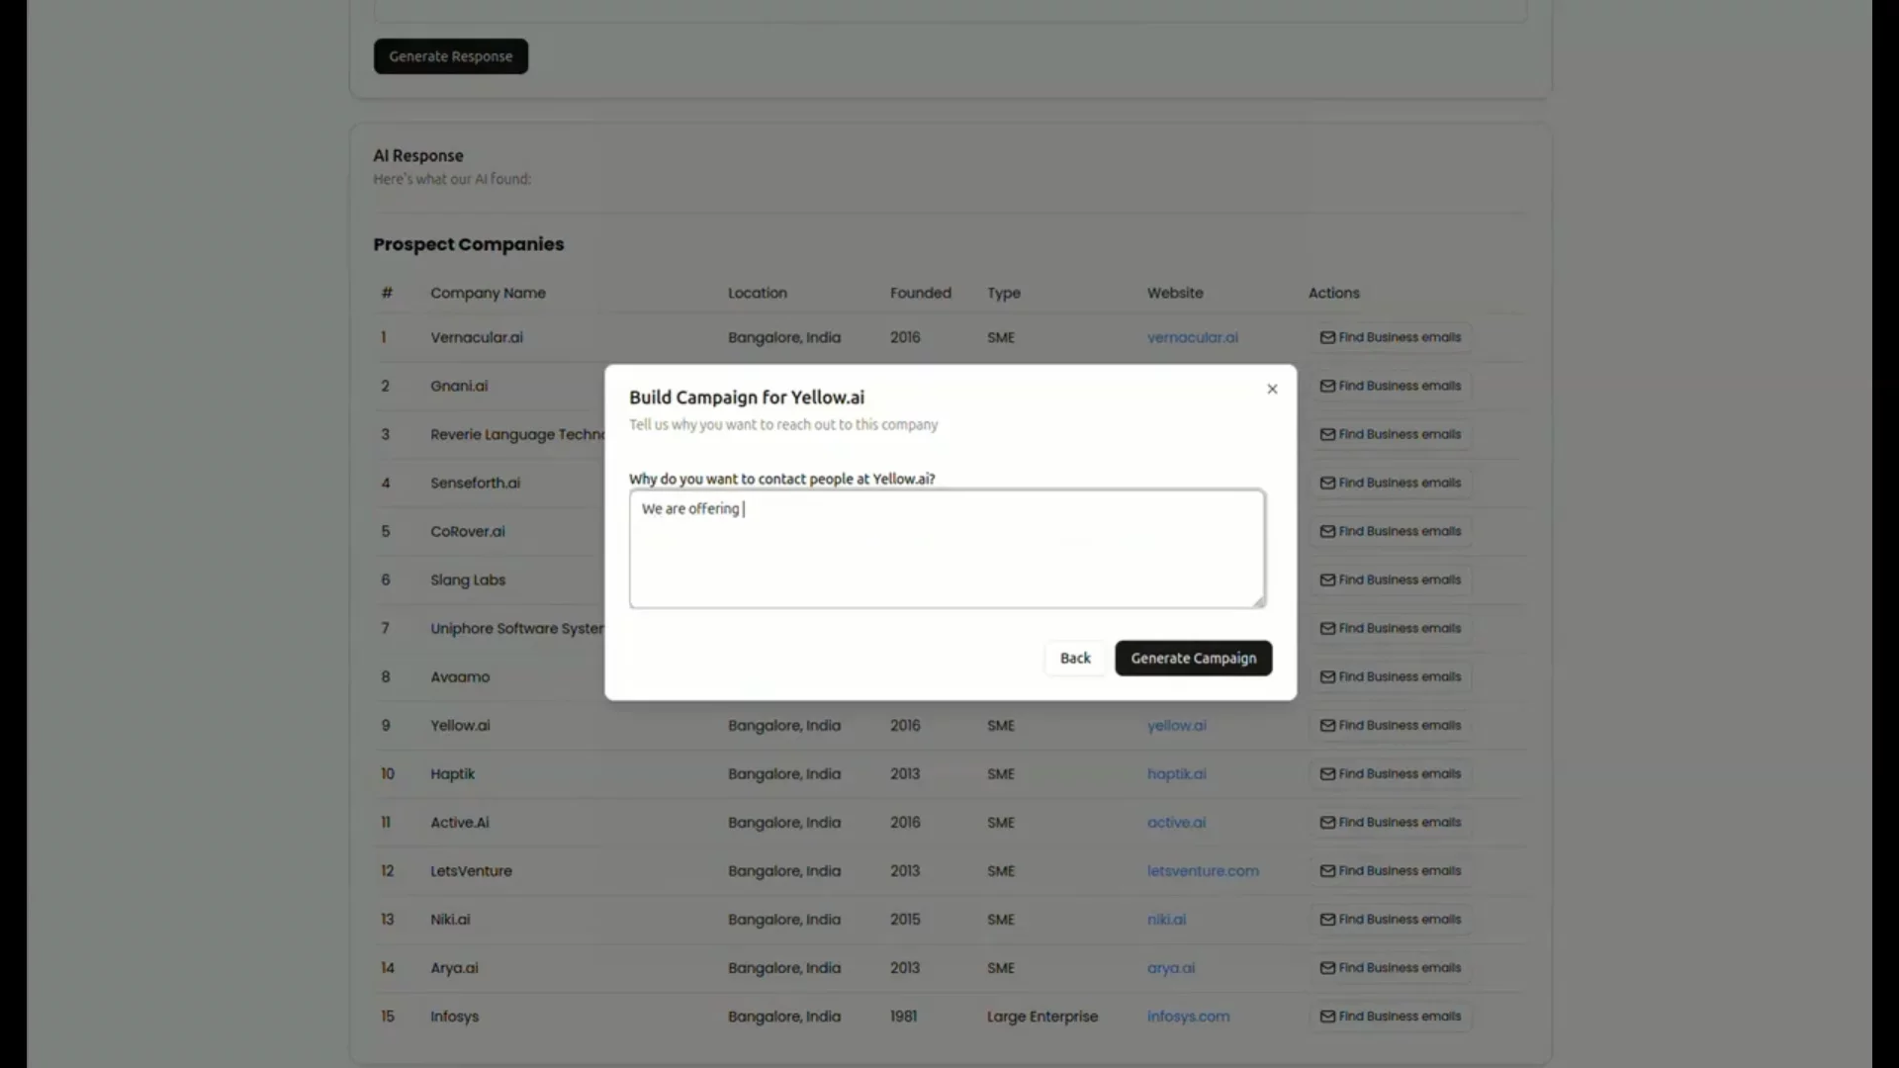The width and height of the screenshot is (1899, 1068).
Task: Open the letsventure.com website link
Action: coord(1203,870)
